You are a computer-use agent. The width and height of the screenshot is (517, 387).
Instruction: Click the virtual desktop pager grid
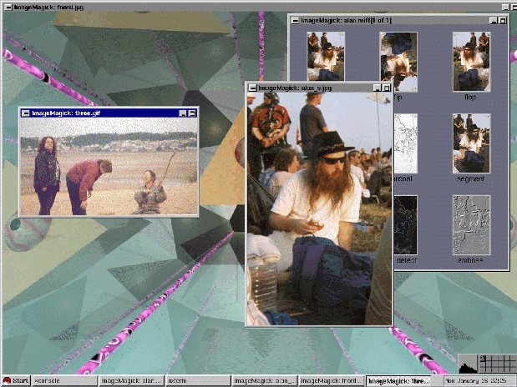pyautogui.click(x=500, y=364)
